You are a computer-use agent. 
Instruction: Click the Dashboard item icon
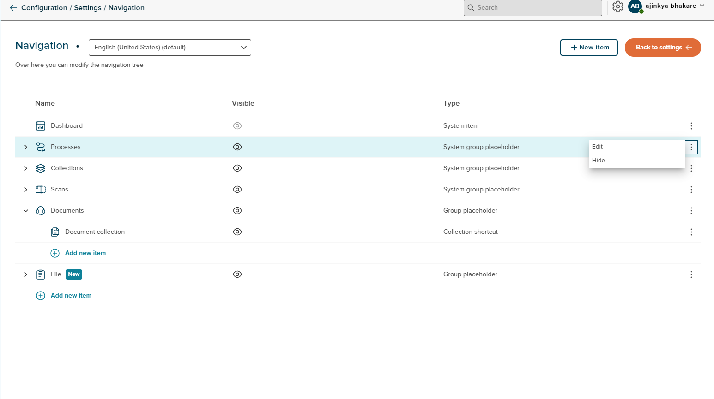pyautogui.click(x=40, y=125)
